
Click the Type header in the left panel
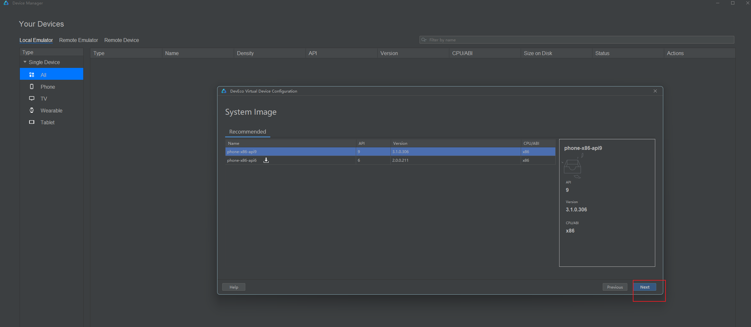pos(51,52)
